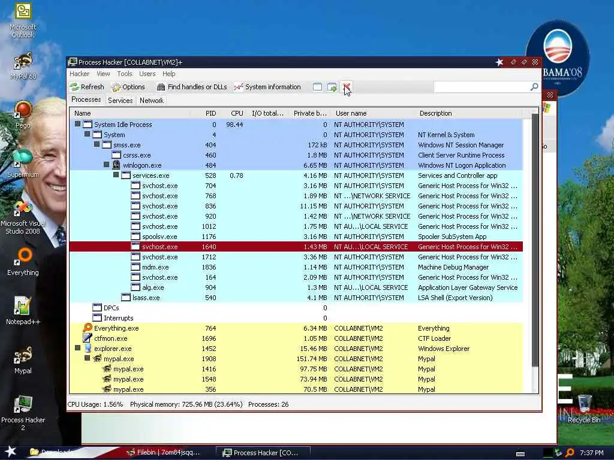Click the 7:37 PM taskbar clock

[x=591, y=453]
